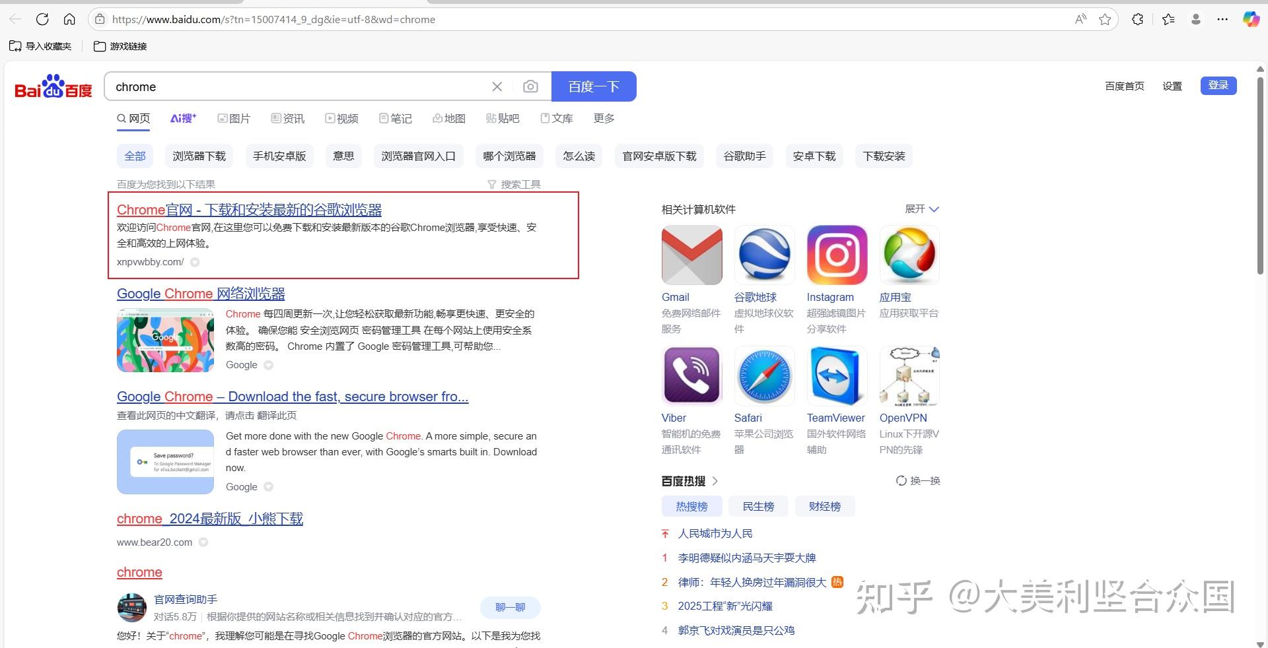Open the 设置 link
1268x648 pixels.
coord(1172,86)
